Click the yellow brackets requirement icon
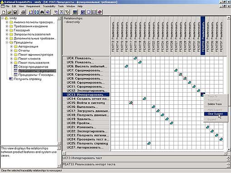 (x=31, y=12)
